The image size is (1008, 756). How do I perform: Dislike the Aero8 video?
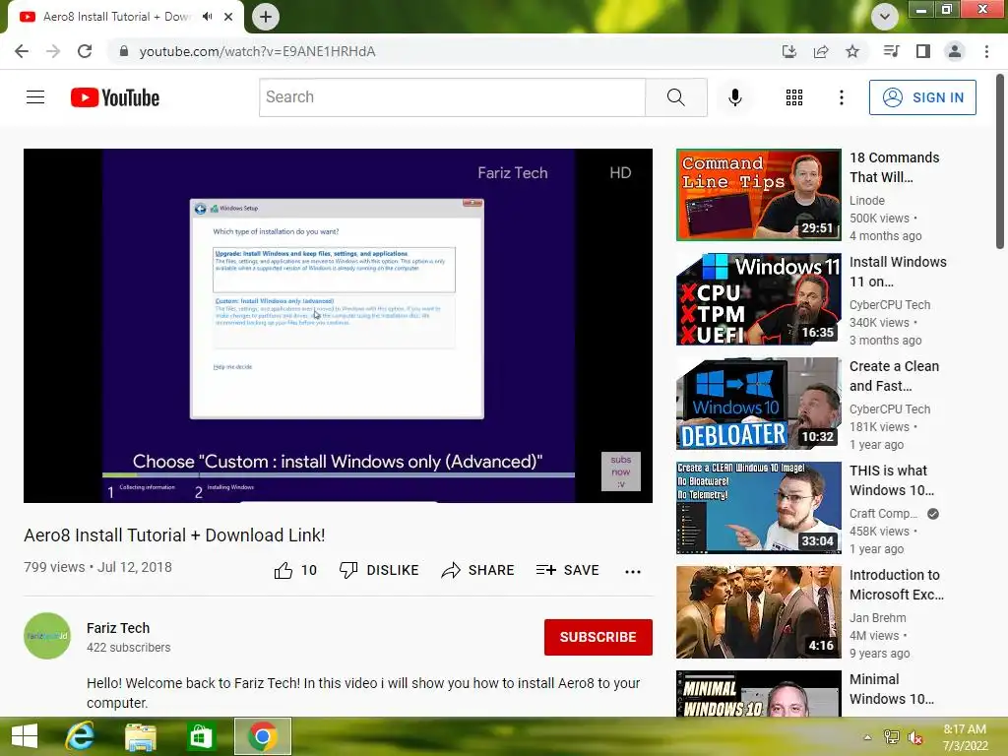pos(379,570)
